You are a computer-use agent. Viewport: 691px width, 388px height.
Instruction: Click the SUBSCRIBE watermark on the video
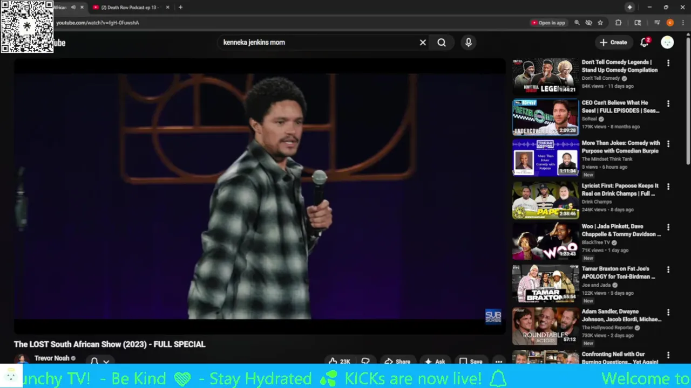click(493, 317)
